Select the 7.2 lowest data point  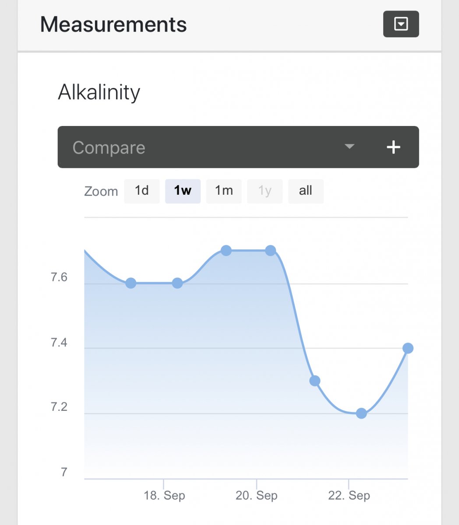click(361, 413)
